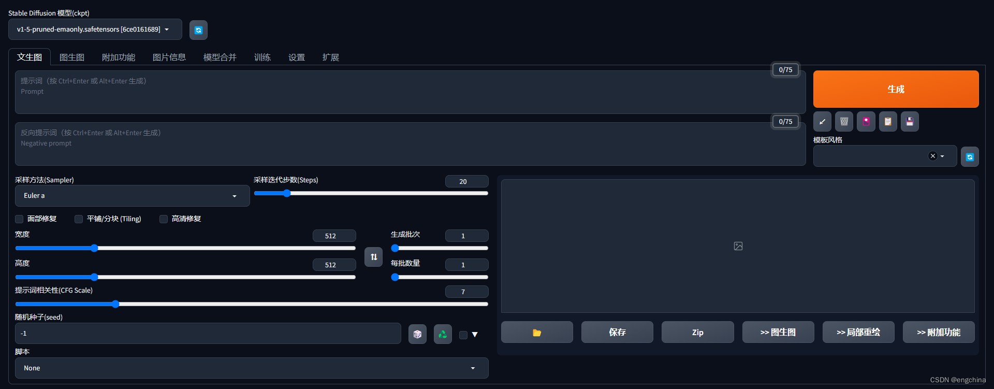Open the 图片信息 tab
This screenshot has height=389, width=994.
169,57
